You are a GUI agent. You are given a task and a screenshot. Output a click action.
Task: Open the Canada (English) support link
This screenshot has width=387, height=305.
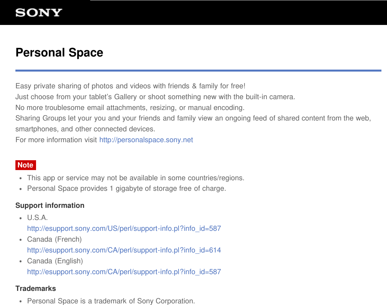pyautogui.click(x=124, y=272)
